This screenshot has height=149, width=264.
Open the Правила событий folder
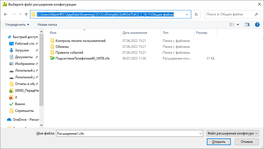(69, 53)
